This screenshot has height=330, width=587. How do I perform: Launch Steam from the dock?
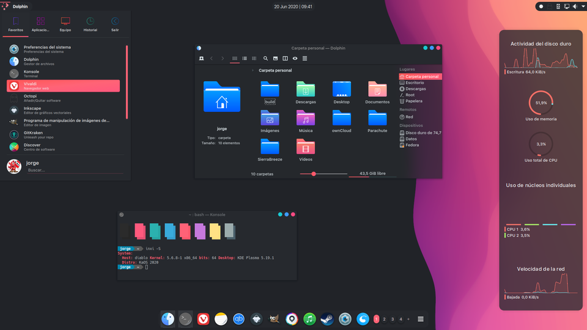[327, 319]
